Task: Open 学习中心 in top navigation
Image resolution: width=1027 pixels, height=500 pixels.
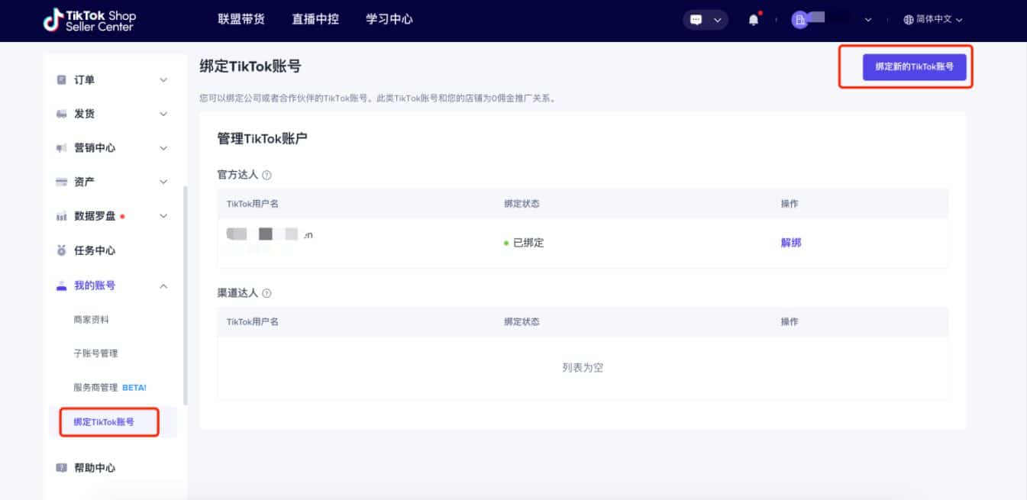Action: 389,20
